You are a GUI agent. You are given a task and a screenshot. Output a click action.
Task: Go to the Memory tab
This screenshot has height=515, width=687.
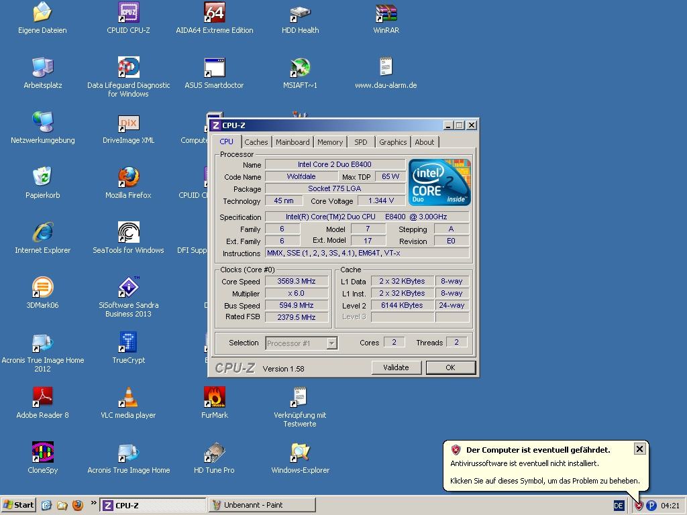(330, 142)
